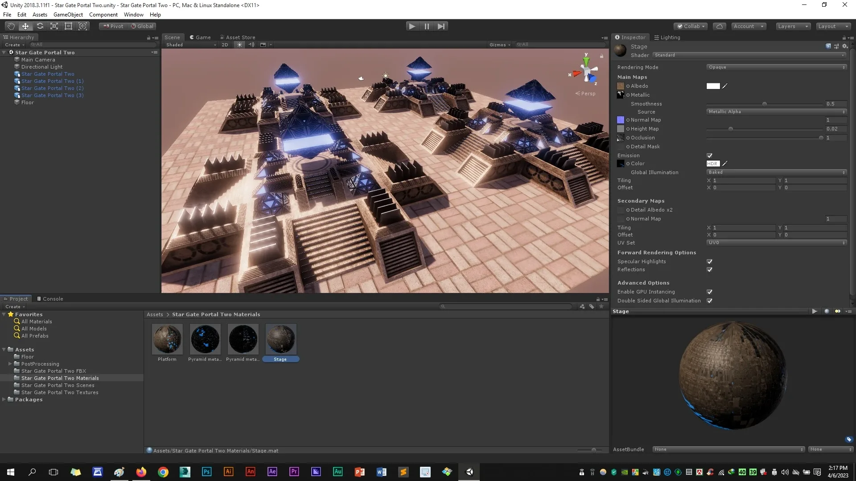Search by type in Project panel
856x481 pixels.
tap(582, 306)
